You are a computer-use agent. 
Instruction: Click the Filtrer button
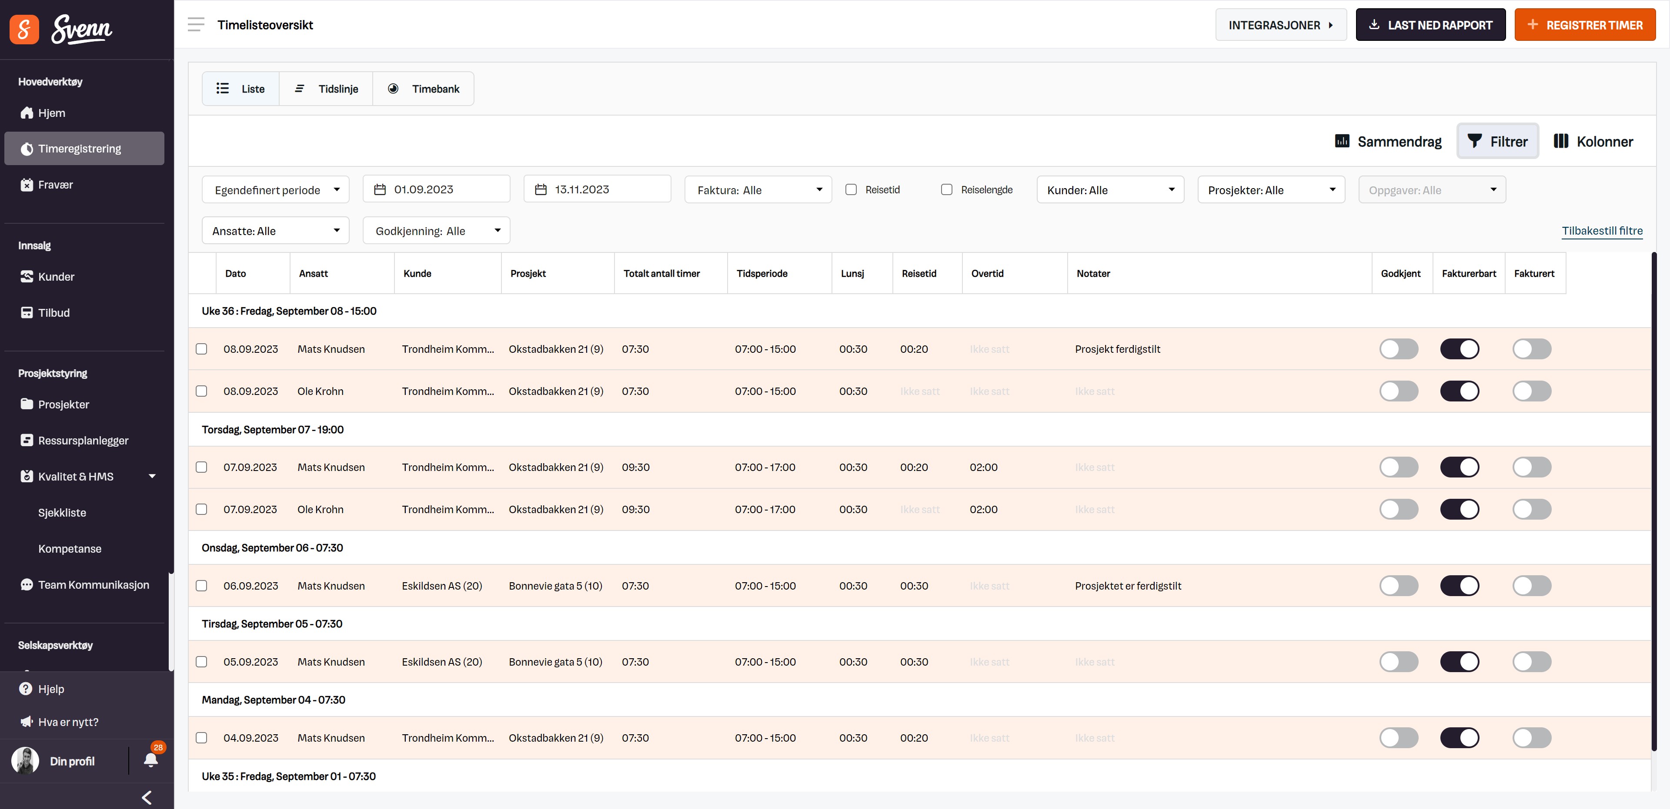(1497, 141)
